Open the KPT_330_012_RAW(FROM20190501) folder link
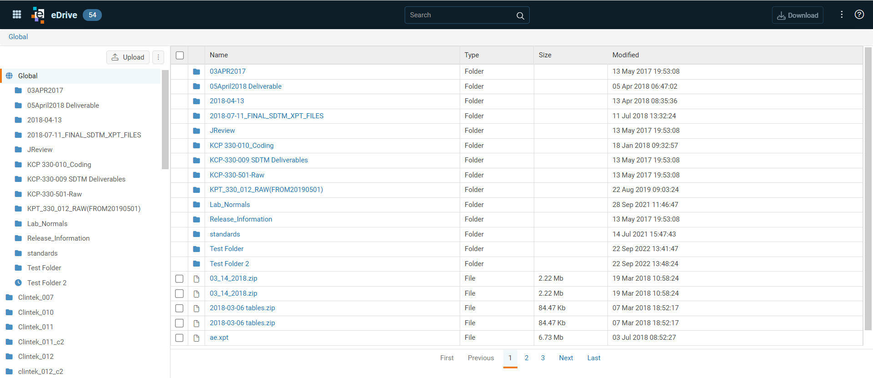This screenshot has height=378, width=873. point(266,190)
